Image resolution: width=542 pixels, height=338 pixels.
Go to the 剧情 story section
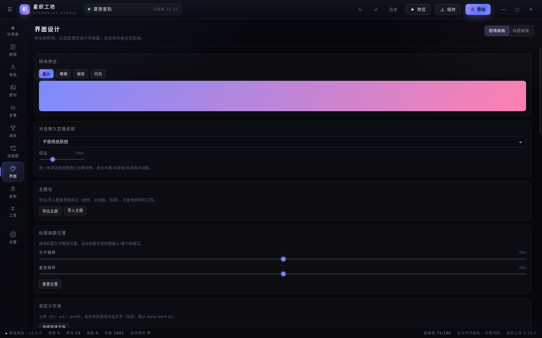point(13,50)
